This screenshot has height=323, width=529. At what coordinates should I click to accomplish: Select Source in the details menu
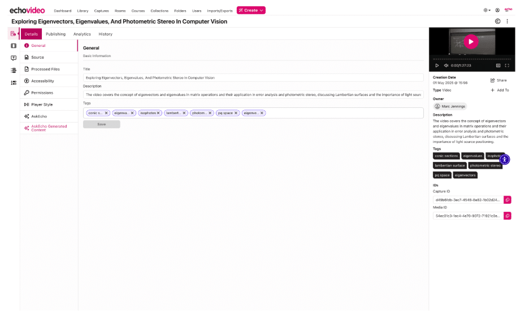click(49, 58)
